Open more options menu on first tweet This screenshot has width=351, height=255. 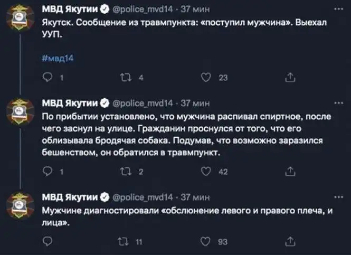point(337,9)
